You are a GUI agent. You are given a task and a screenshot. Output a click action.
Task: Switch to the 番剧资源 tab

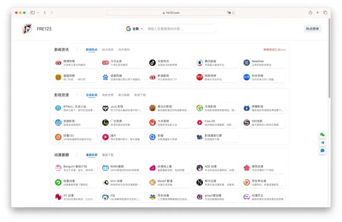[92, 155]
